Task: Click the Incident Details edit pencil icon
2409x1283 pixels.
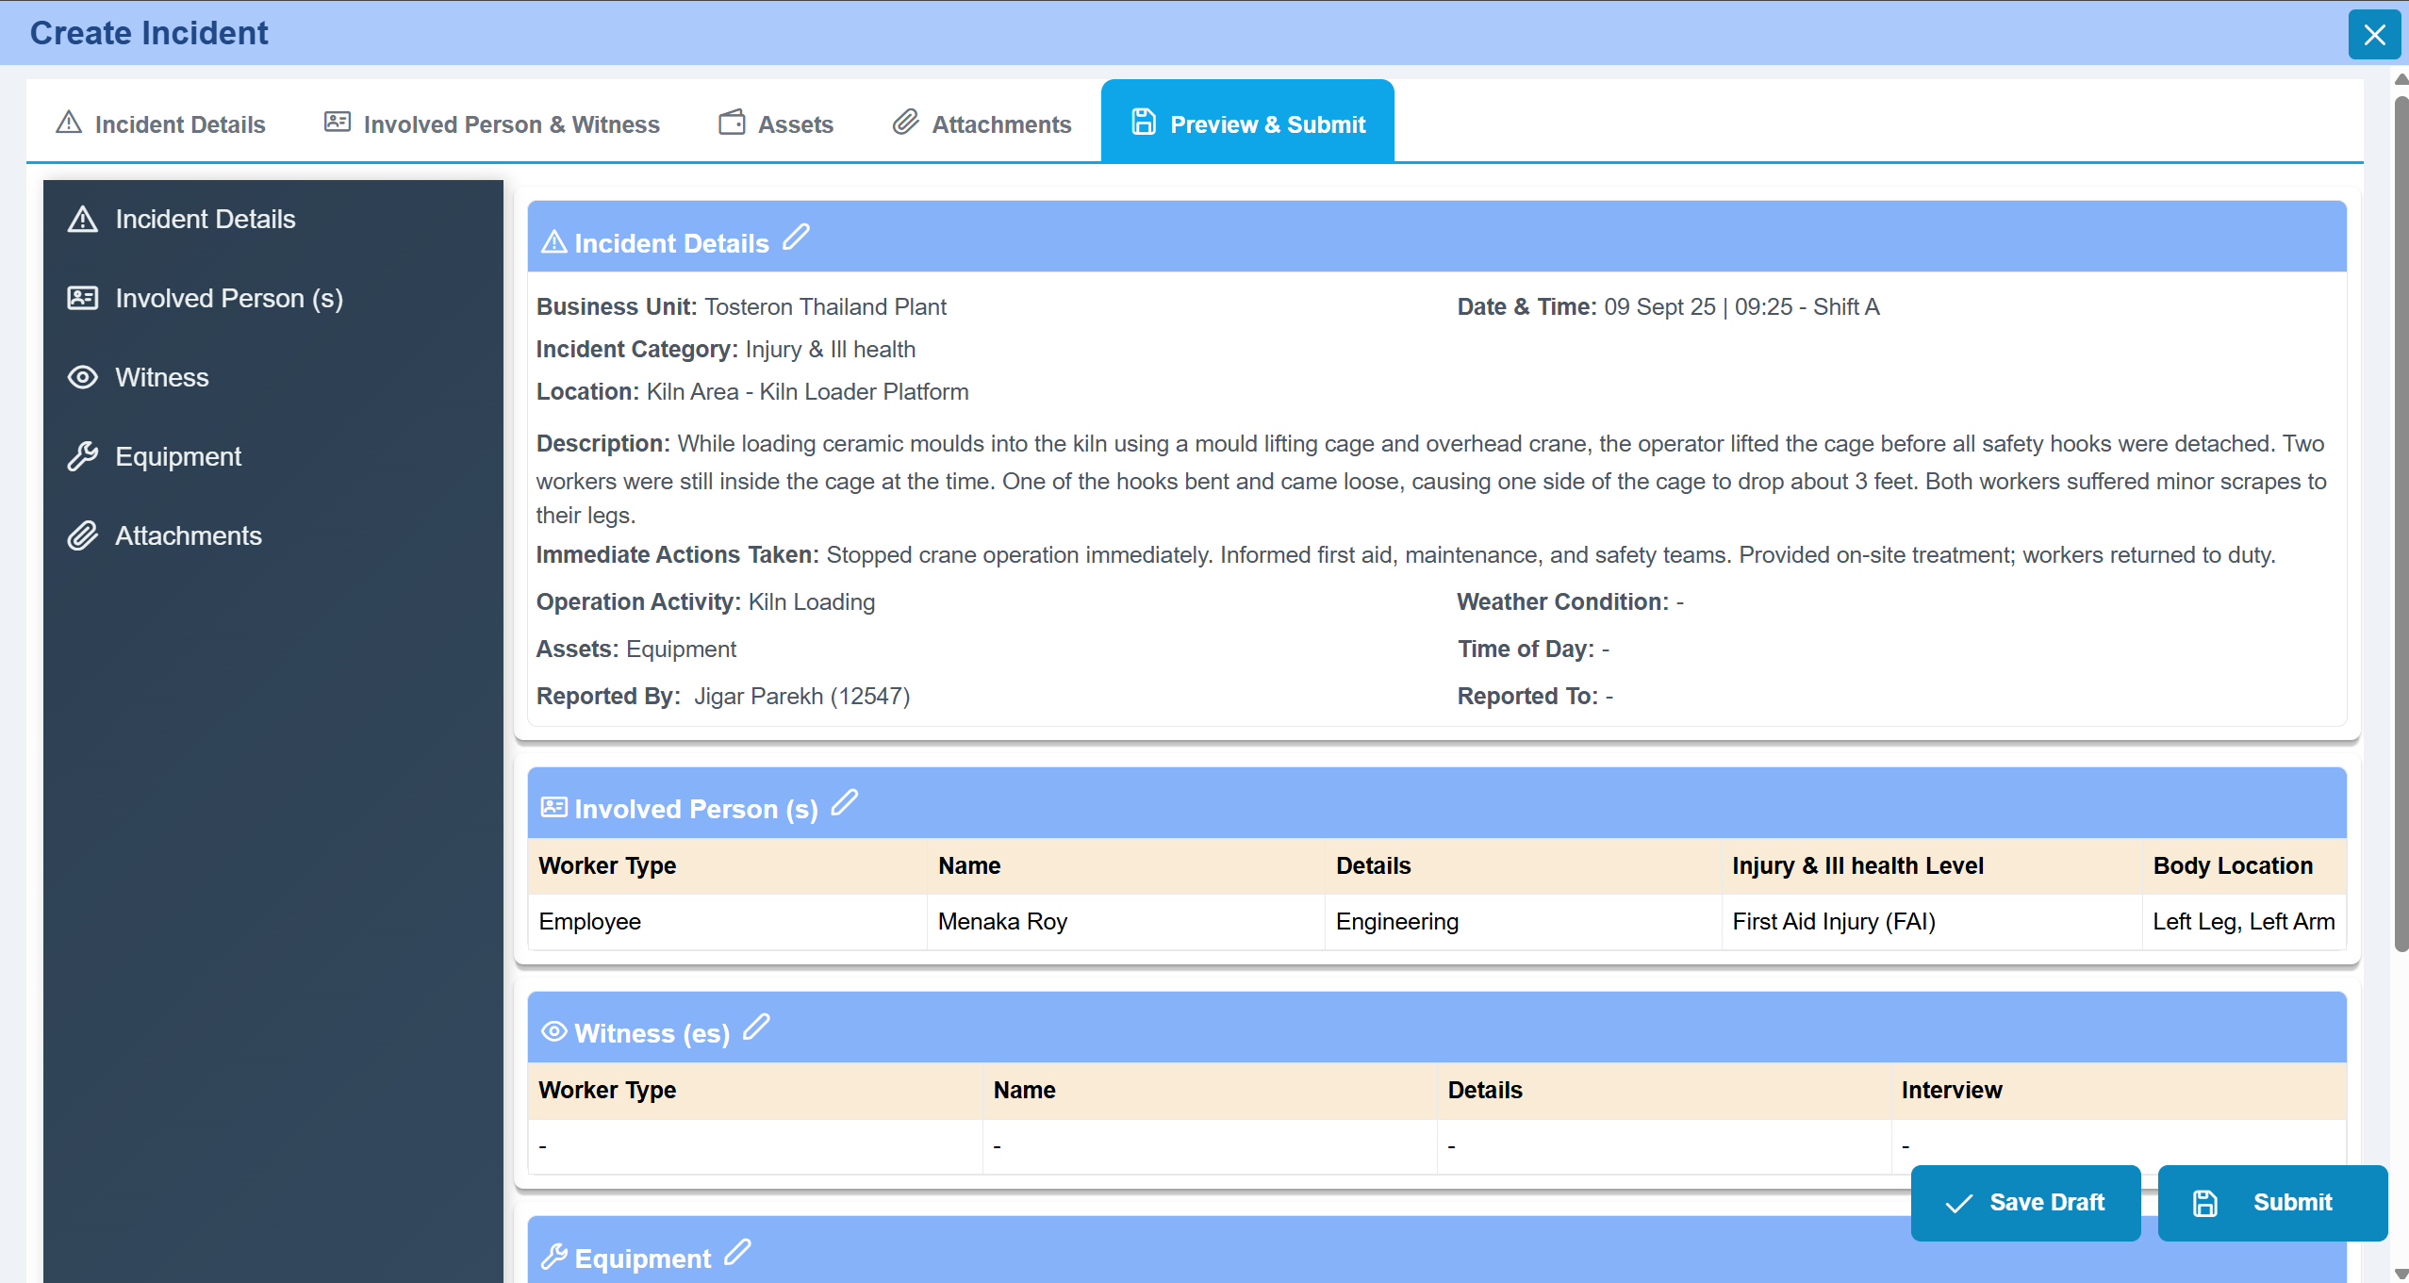Action: pos(797,237)
